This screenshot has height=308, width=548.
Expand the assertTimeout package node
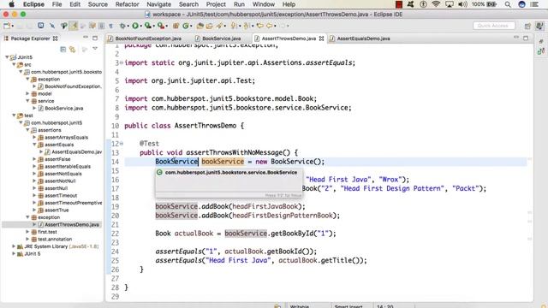[x=34, y=196]
